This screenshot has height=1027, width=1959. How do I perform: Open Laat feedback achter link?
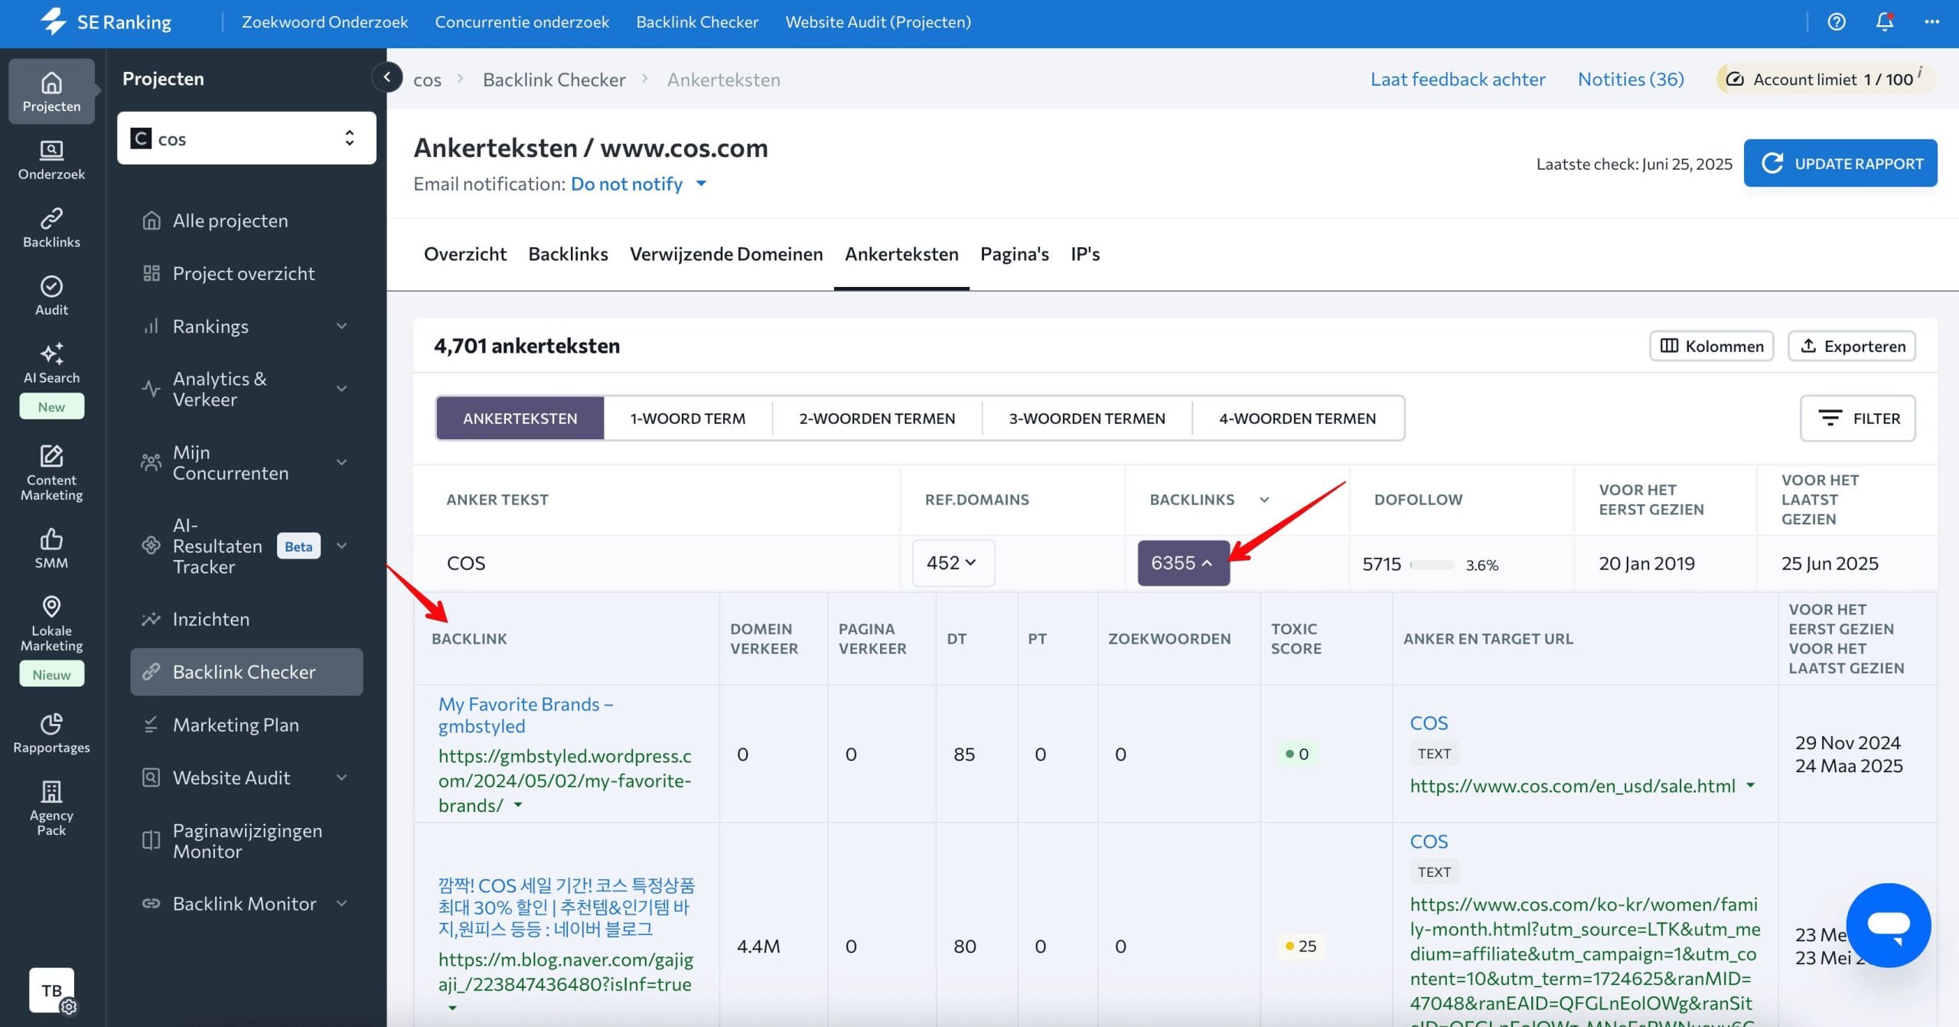click(1458, 80)
